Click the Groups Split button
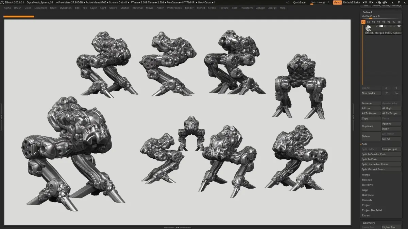 pos(391,149)
